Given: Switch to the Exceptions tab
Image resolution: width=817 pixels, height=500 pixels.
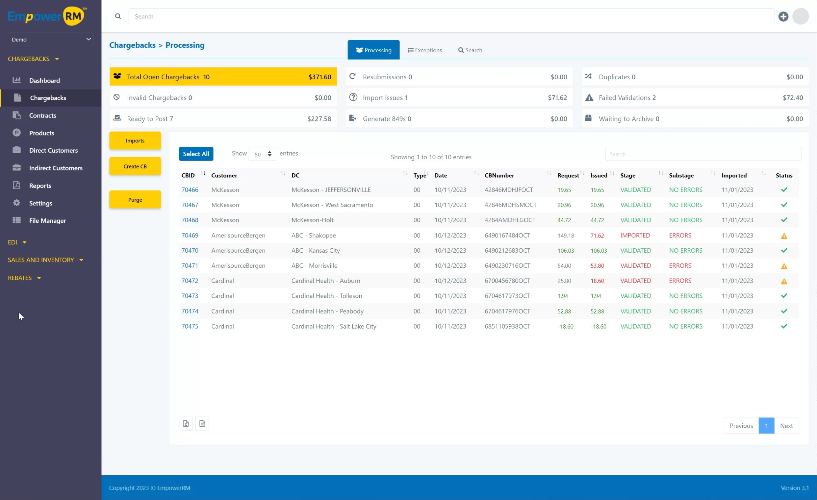Looking at the screenshot, I should click(x=425, y=50).
